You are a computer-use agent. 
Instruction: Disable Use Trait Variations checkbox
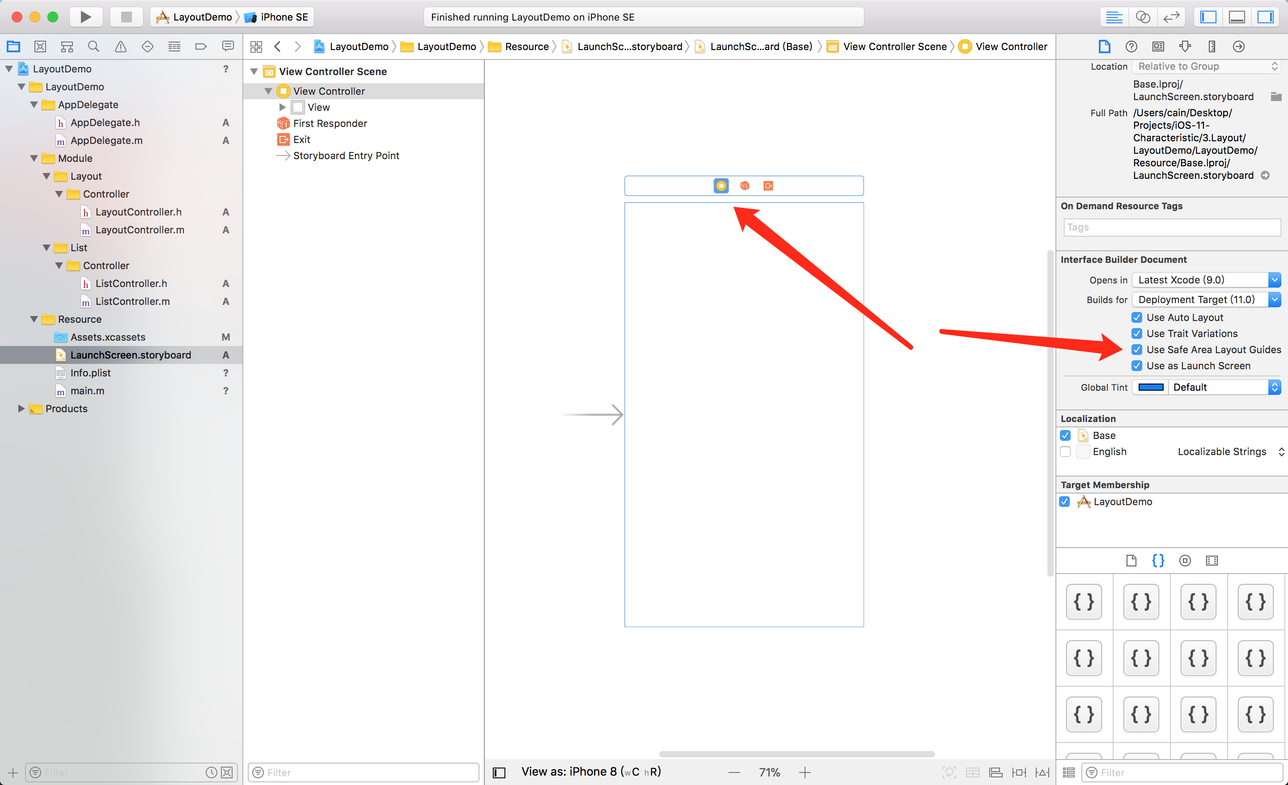1137,333
